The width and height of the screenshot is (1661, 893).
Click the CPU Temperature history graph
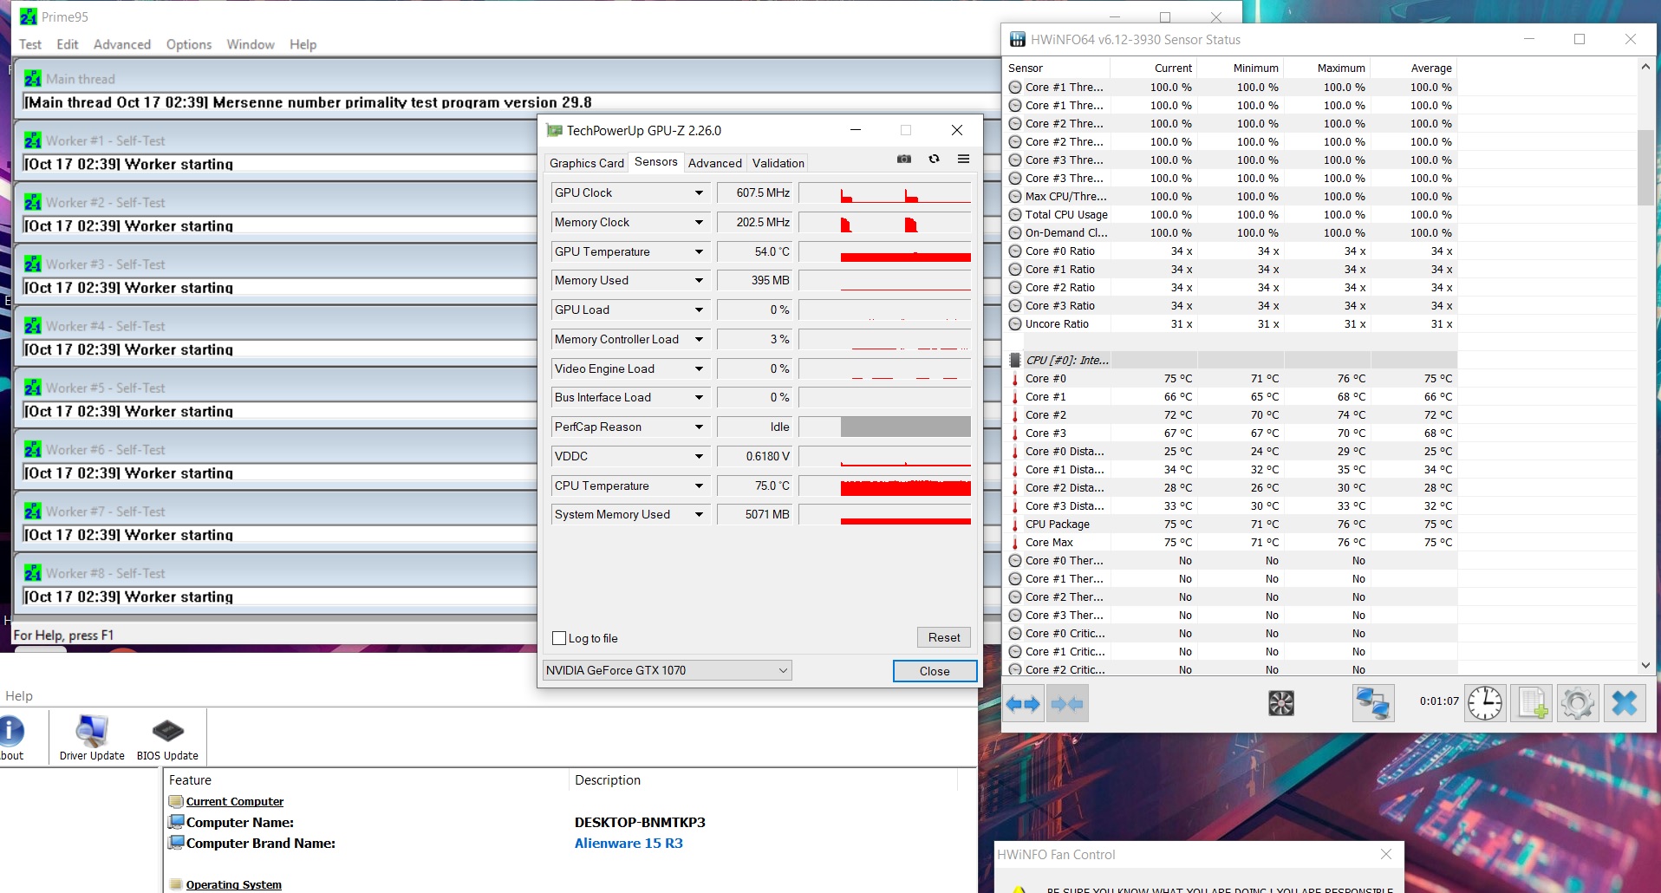(x=884, y=486)
